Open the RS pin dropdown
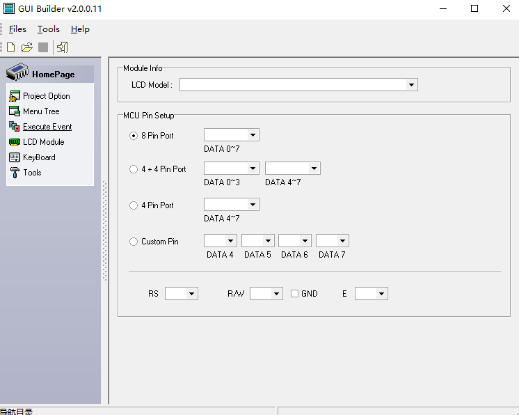This screenshot has width=519, height=415. (192, 294)
